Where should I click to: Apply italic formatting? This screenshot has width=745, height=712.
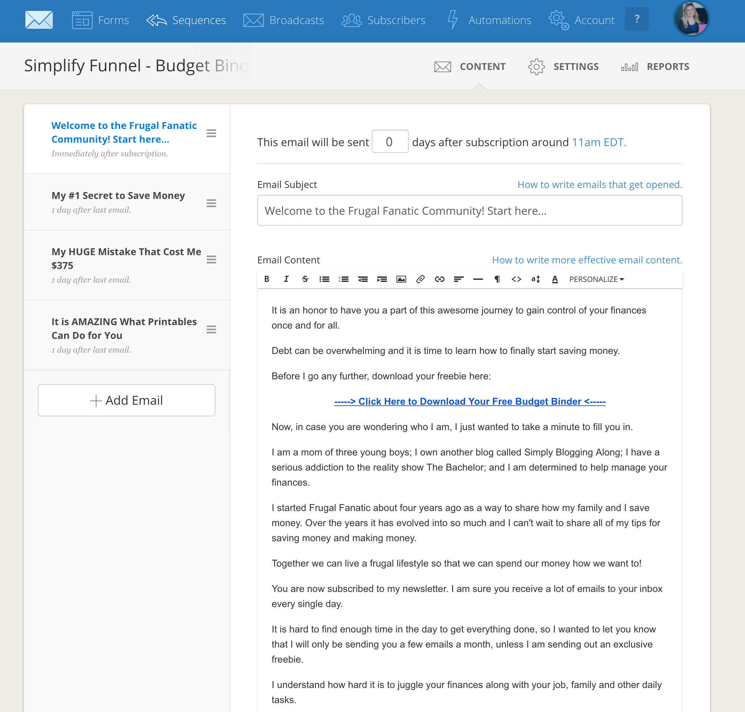(286, 279)
